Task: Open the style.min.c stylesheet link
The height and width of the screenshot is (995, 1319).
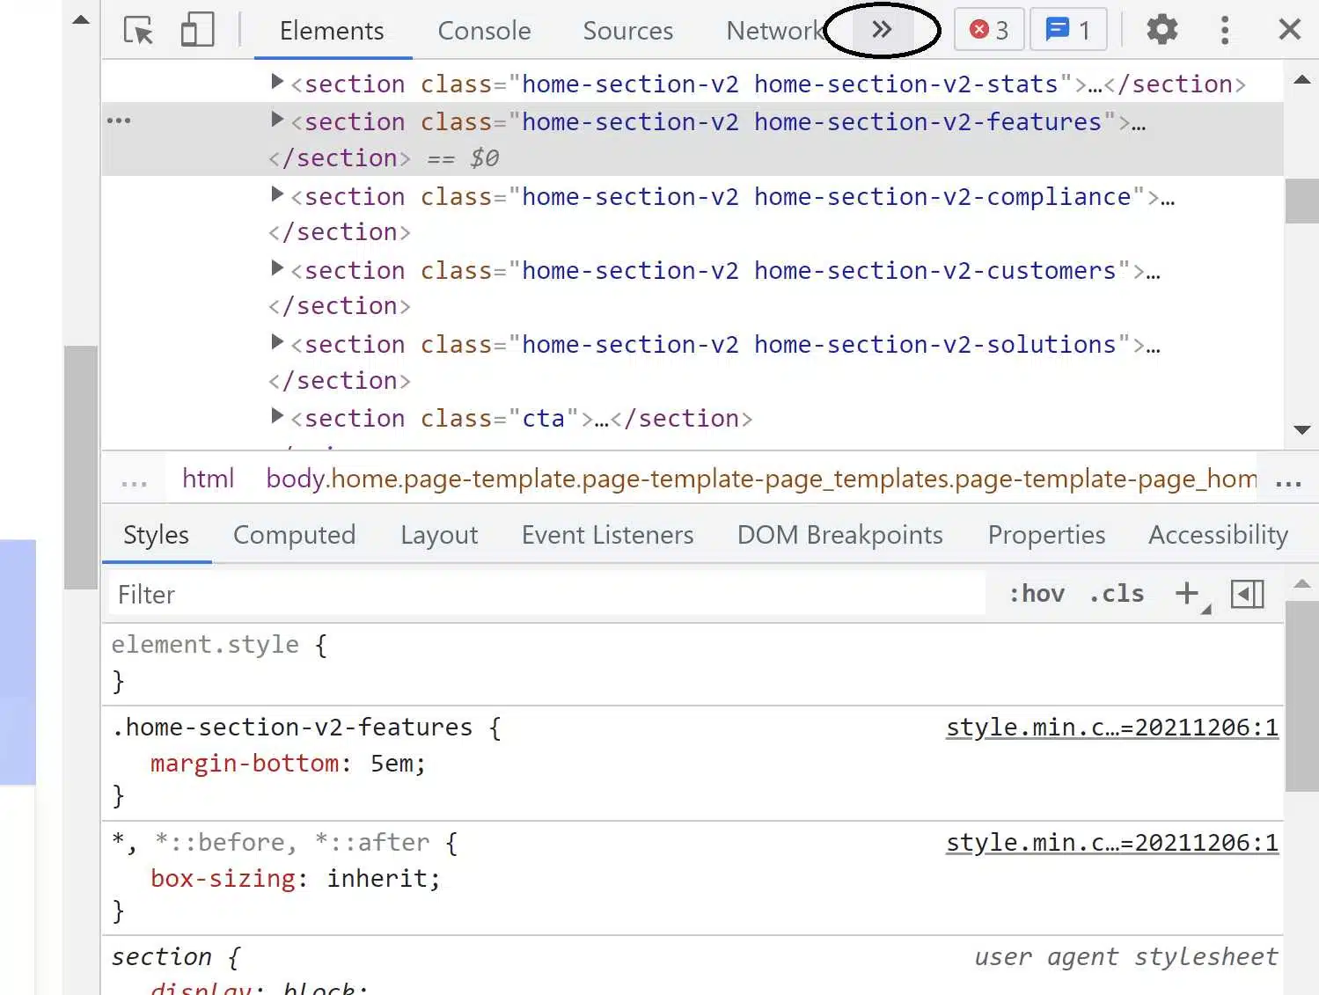Action: pos(1111,728)
